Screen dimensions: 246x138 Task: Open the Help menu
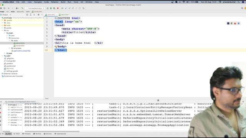click(96, 2)
